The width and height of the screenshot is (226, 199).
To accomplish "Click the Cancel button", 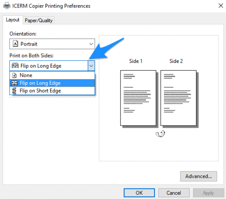I will coord(174,193).
